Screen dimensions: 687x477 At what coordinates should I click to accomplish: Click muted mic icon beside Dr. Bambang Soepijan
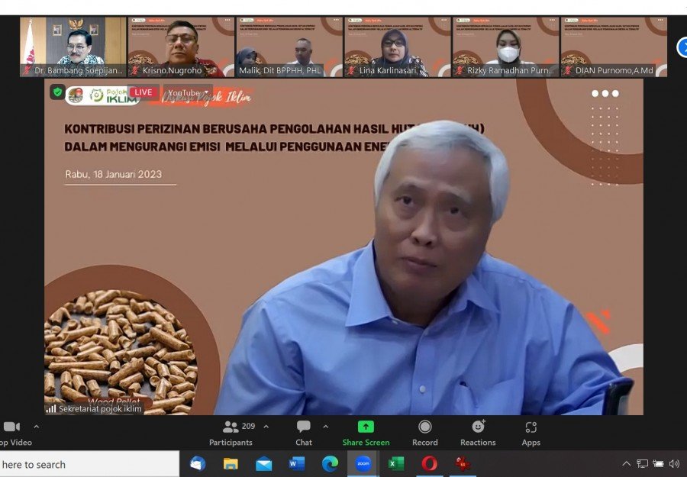click(x=27, y=70)
